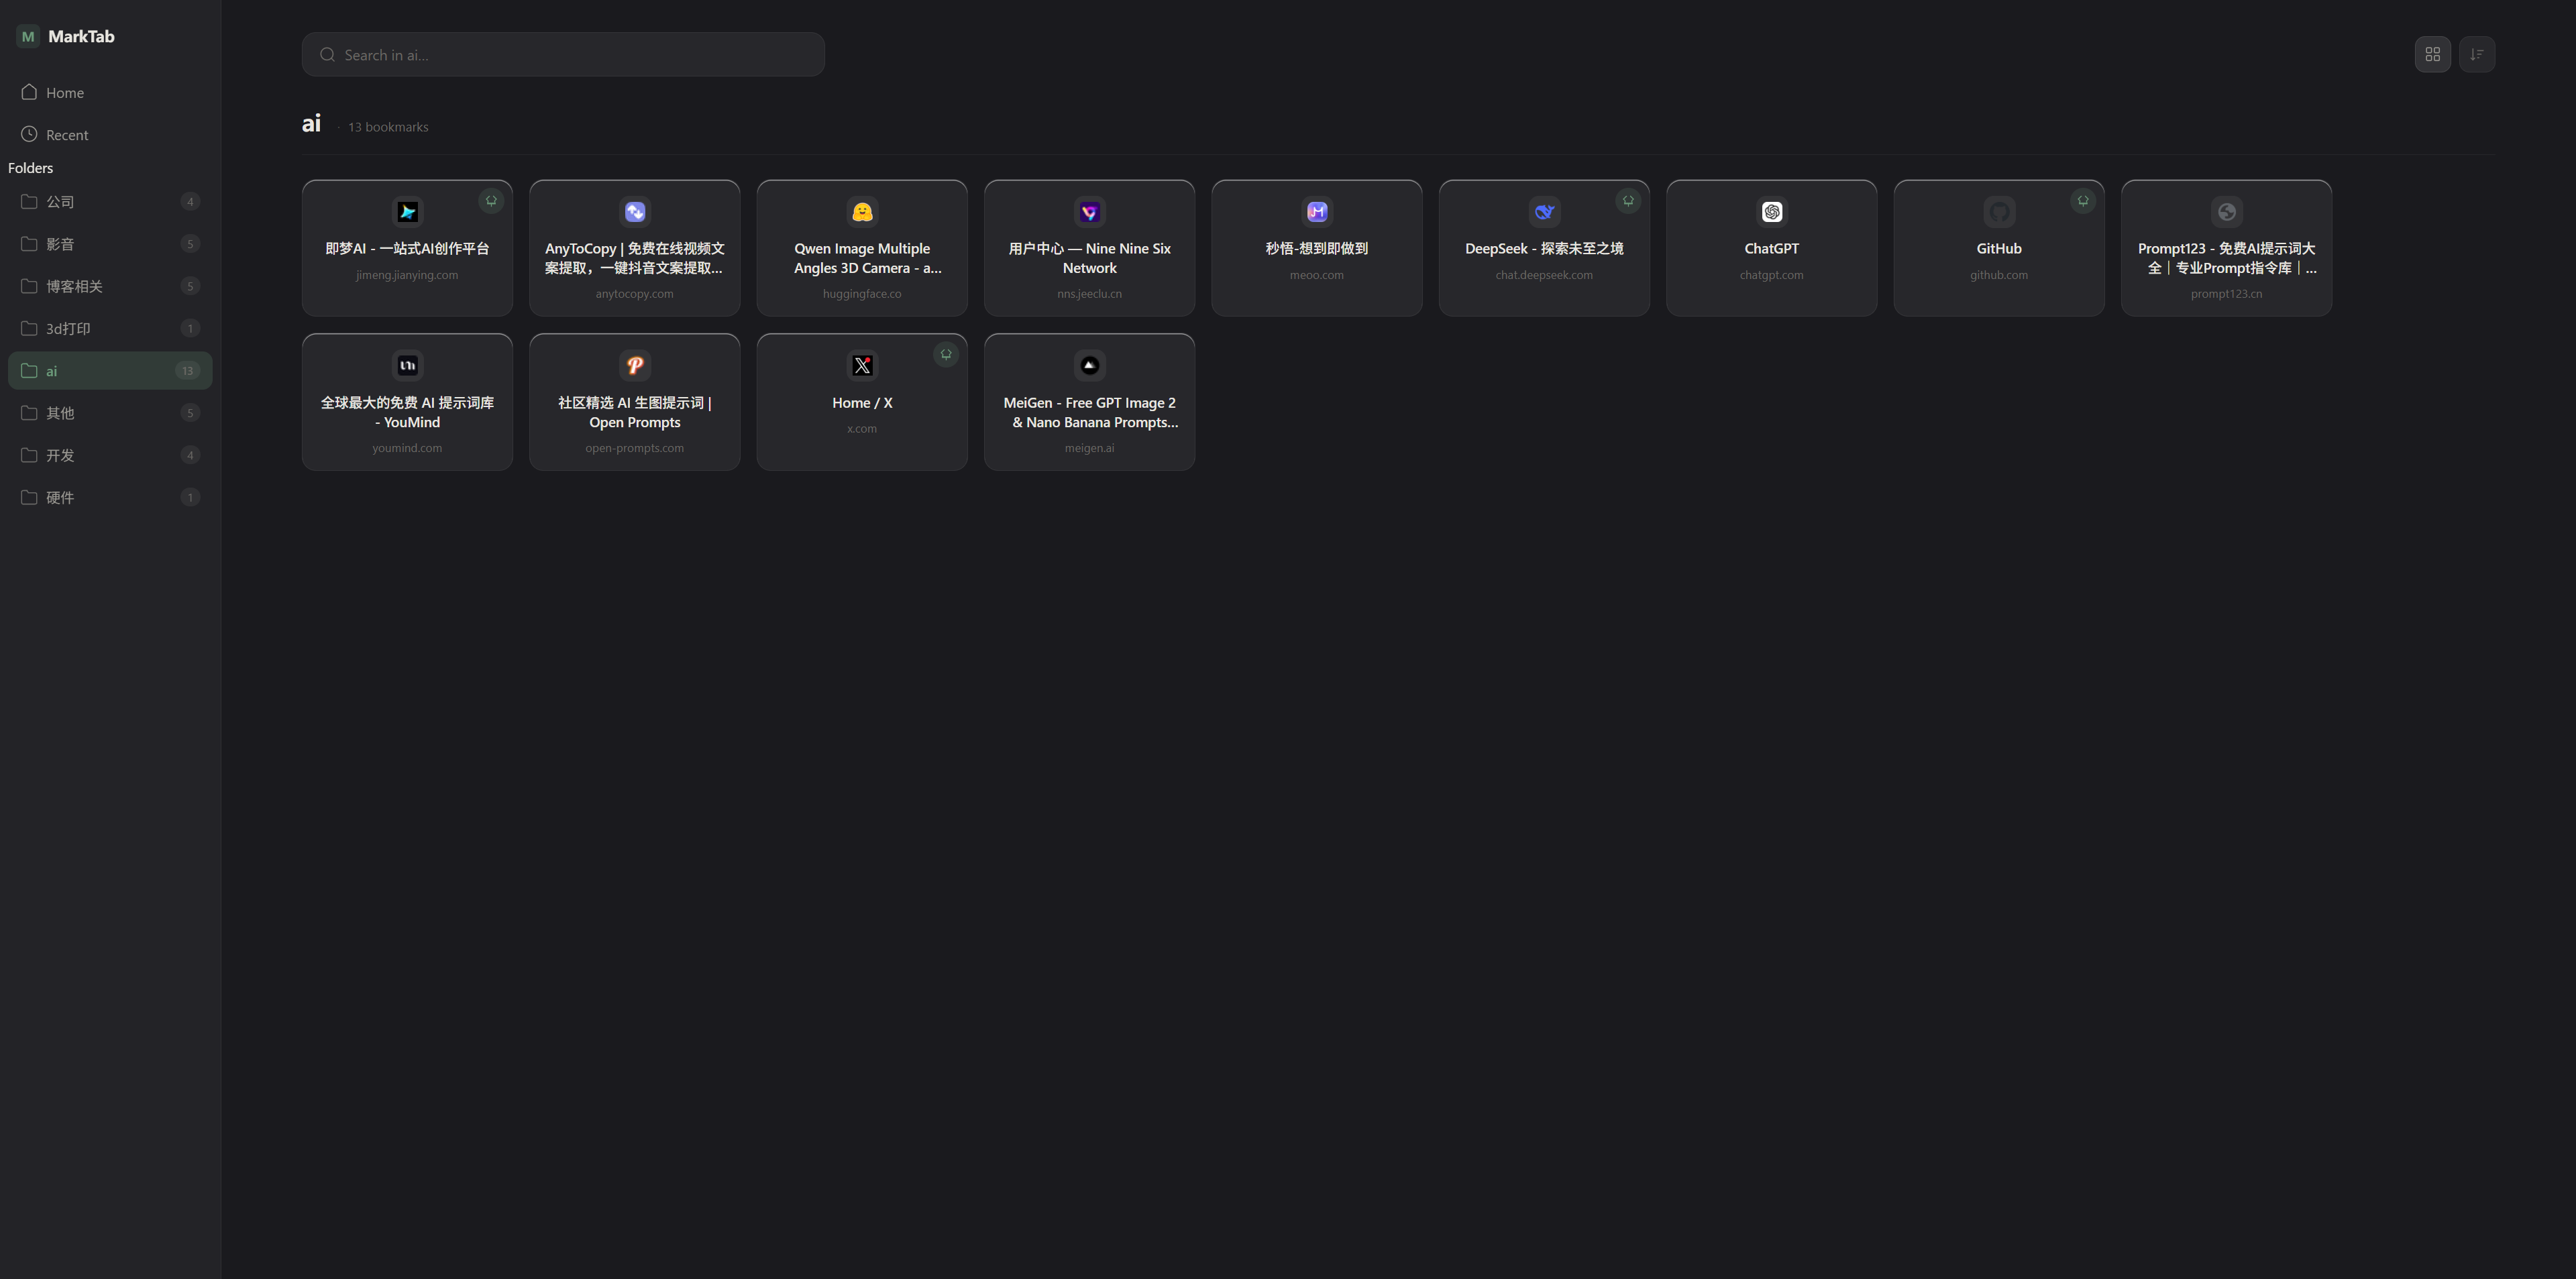Focus the Search in ai field

point(563,54)
